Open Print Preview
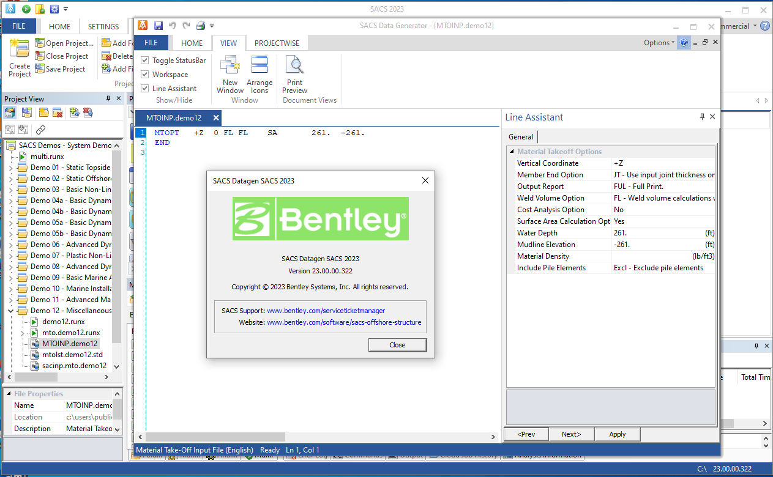 pos(295,74)
